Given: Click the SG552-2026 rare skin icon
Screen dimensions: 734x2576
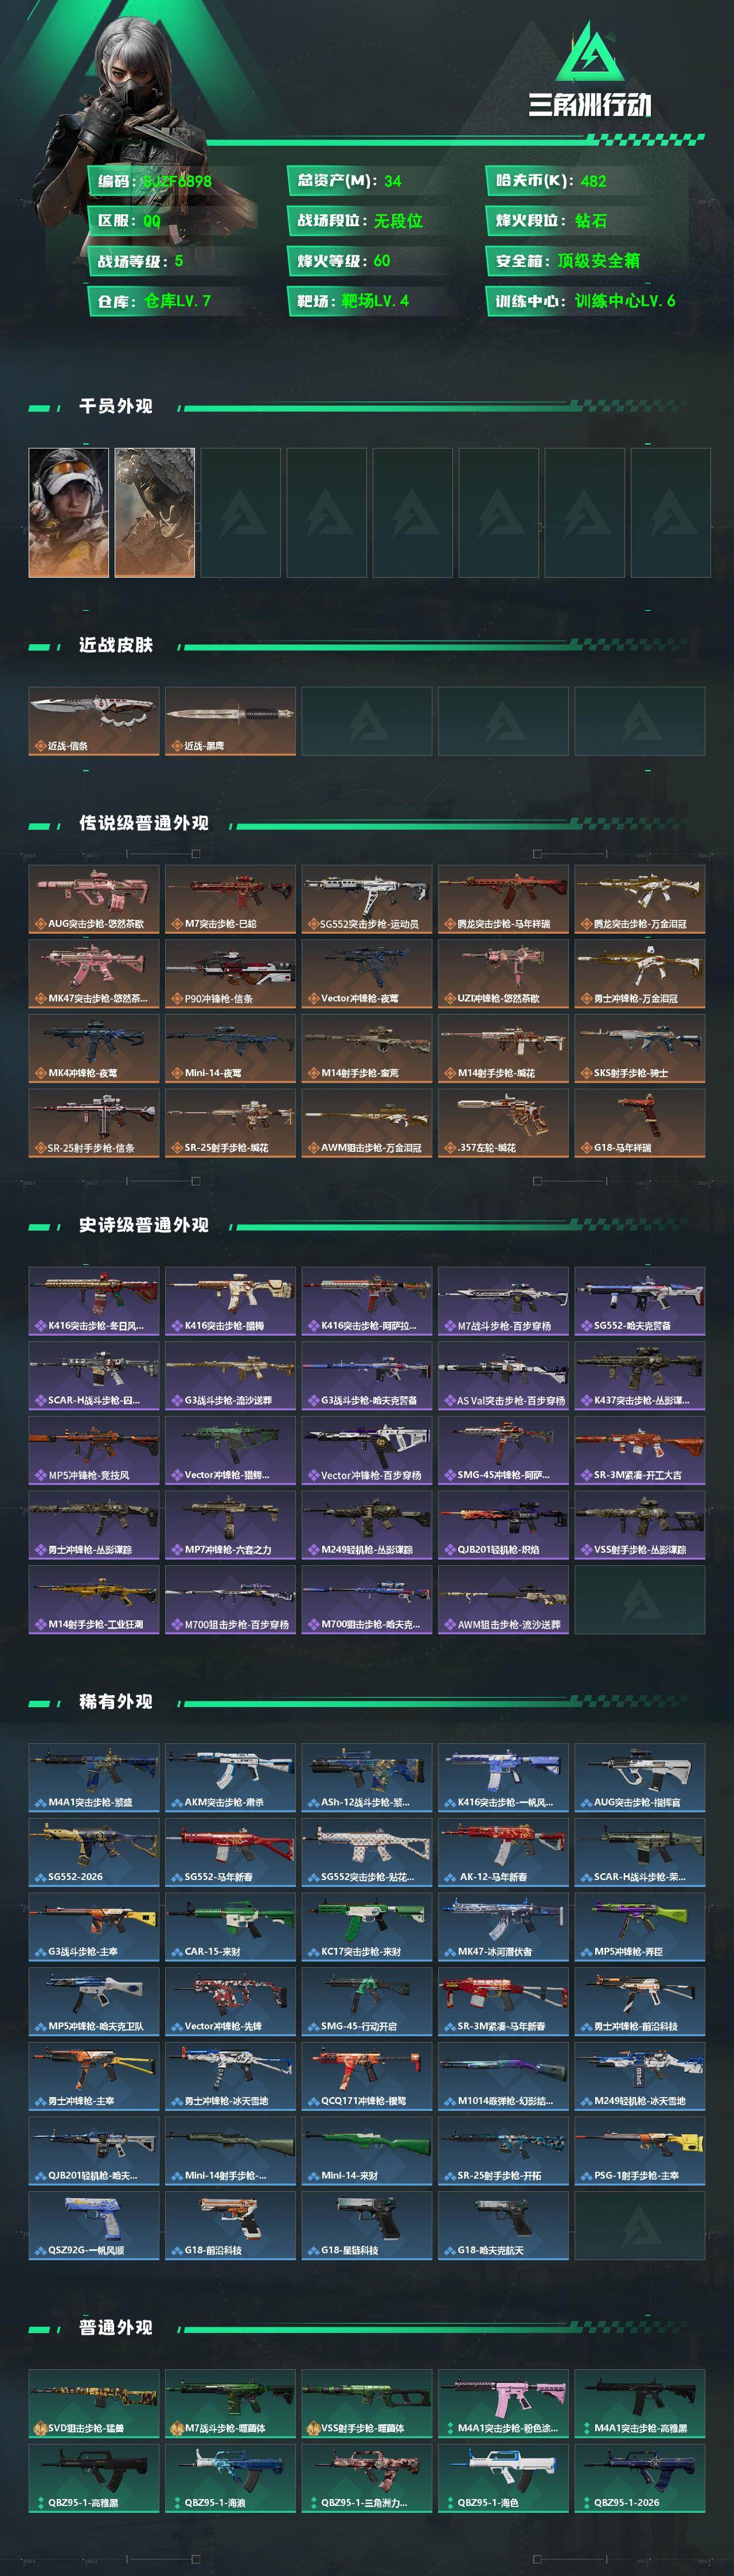Looking at the screenshot, I should pyautogui.click(x=94, y=1852).
